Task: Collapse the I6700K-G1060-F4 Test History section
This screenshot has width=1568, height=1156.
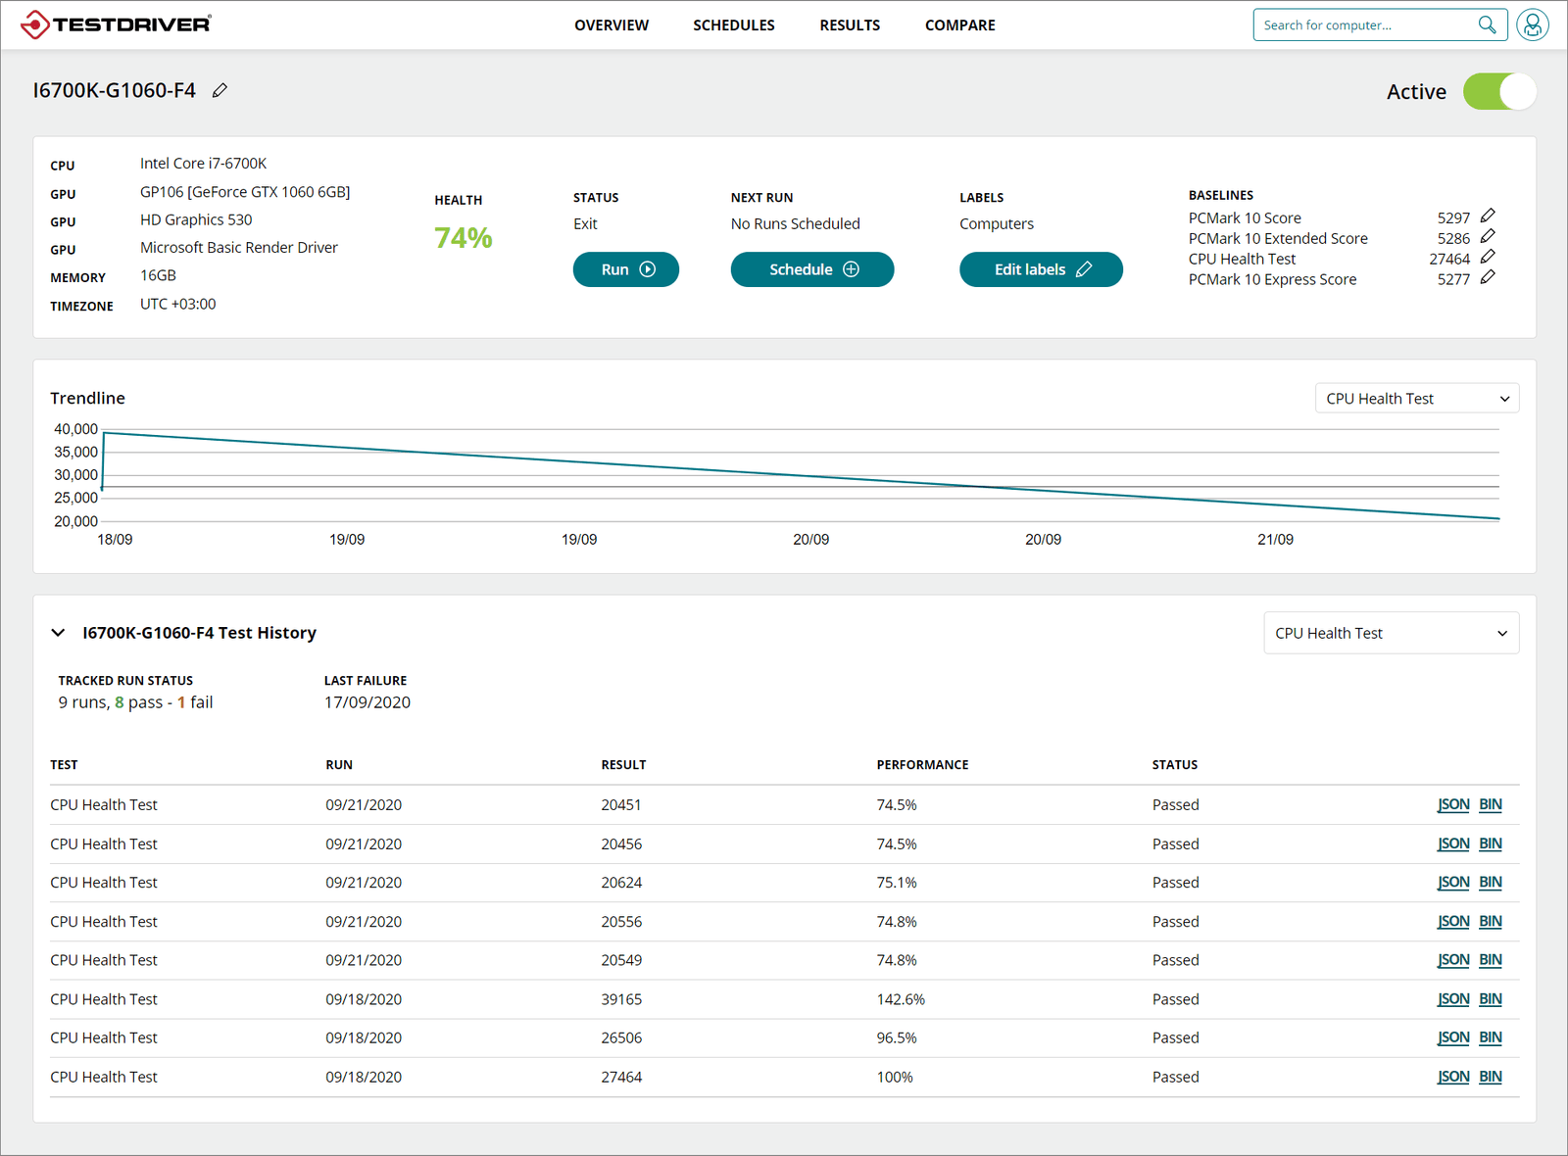Action: pyautogui.click(x=58, y=633)
